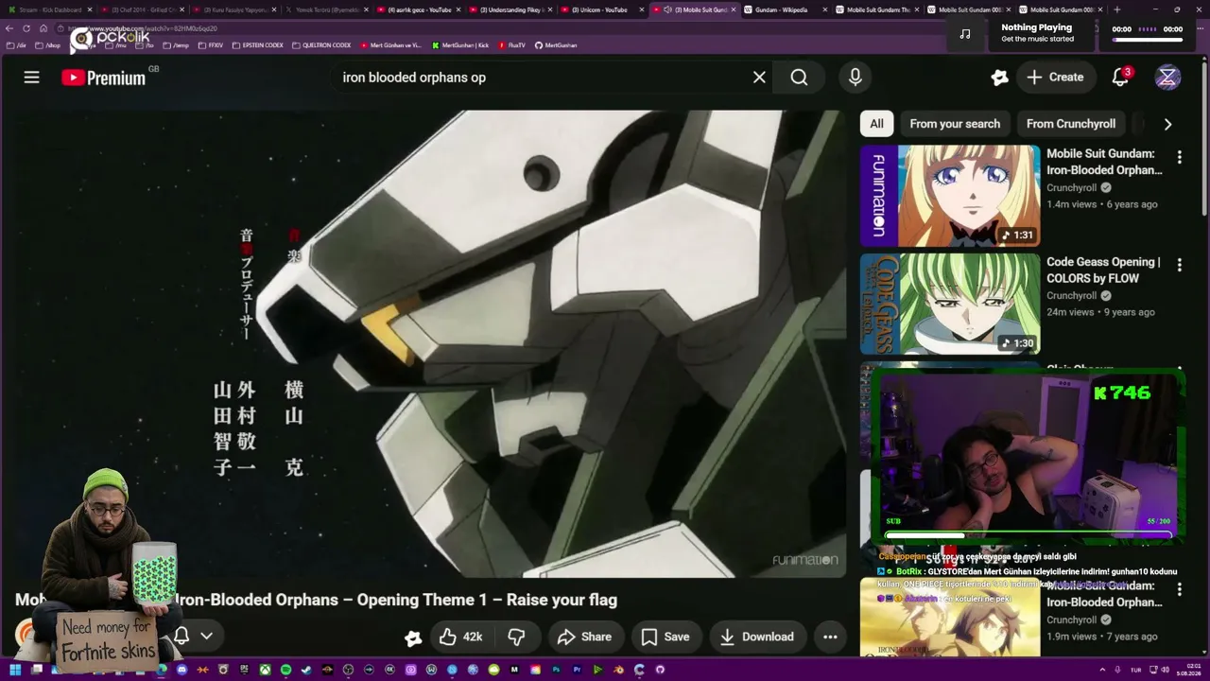Save the video to a playlist
This screenshot has height=681, width=1210.
(x=665, y=637)
